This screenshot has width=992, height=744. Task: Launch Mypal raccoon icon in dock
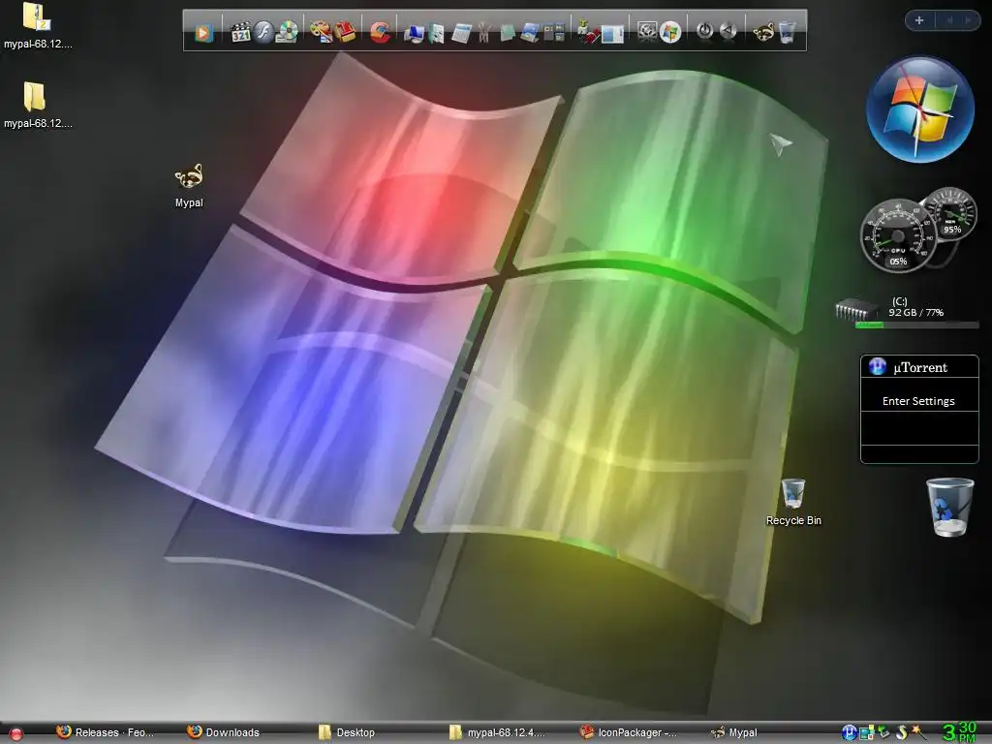[763, 32]
